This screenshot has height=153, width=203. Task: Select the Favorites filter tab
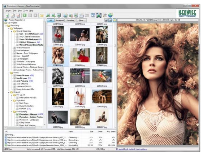pos(70,21)
